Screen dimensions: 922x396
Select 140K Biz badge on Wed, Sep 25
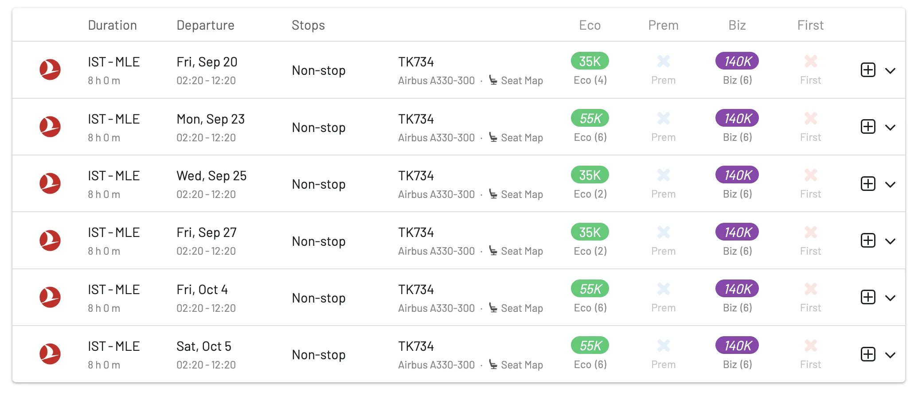(737, 175)
